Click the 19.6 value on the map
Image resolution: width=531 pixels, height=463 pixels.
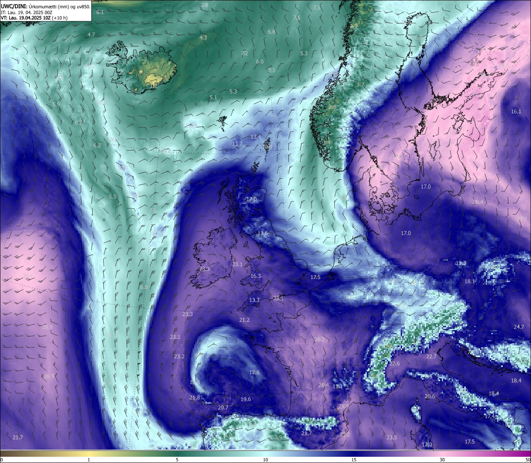pyautogui.click(x=246, y=399)
